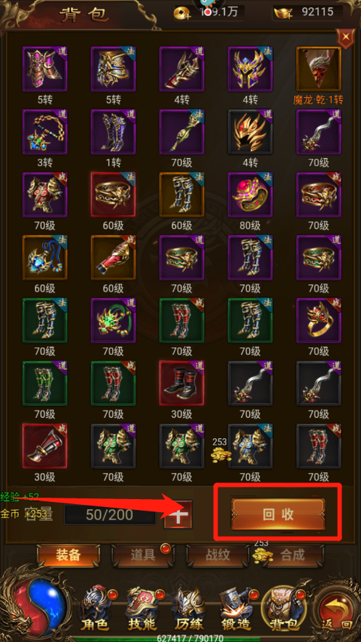Select the 60级 blue pendant necklace

click(x=45, y=257)
